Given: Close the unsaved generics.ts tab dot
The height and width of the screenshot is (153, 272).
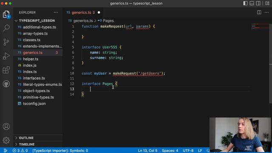Looking at the screenshot, I should coord(99,12).
